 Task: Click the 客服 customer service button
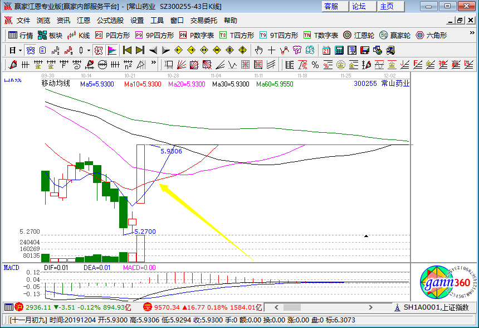[x=335, y=7]
